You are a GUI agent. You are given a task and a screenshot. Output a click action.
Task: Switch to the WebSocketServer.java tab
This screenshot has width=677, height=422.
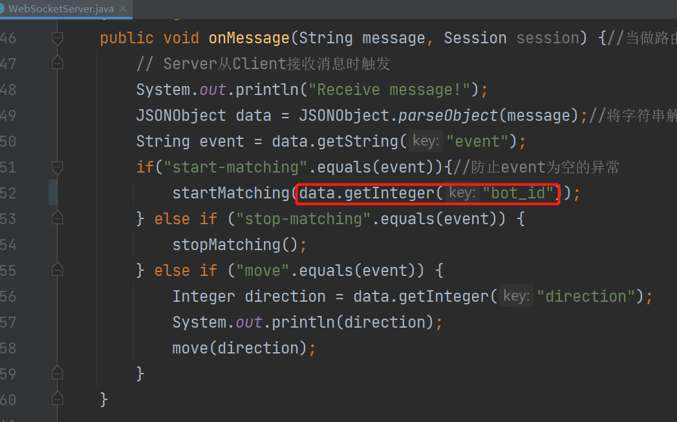click(61, 8)
